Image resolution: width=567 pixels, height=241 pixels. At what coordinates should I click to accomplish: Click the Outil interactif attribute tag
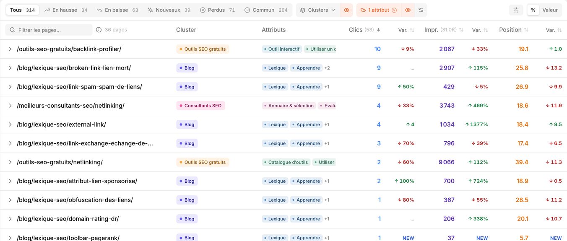tap(282, 49)
